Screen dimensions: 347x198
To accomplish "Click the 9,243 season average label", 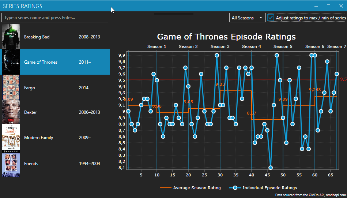I will 315,90.
